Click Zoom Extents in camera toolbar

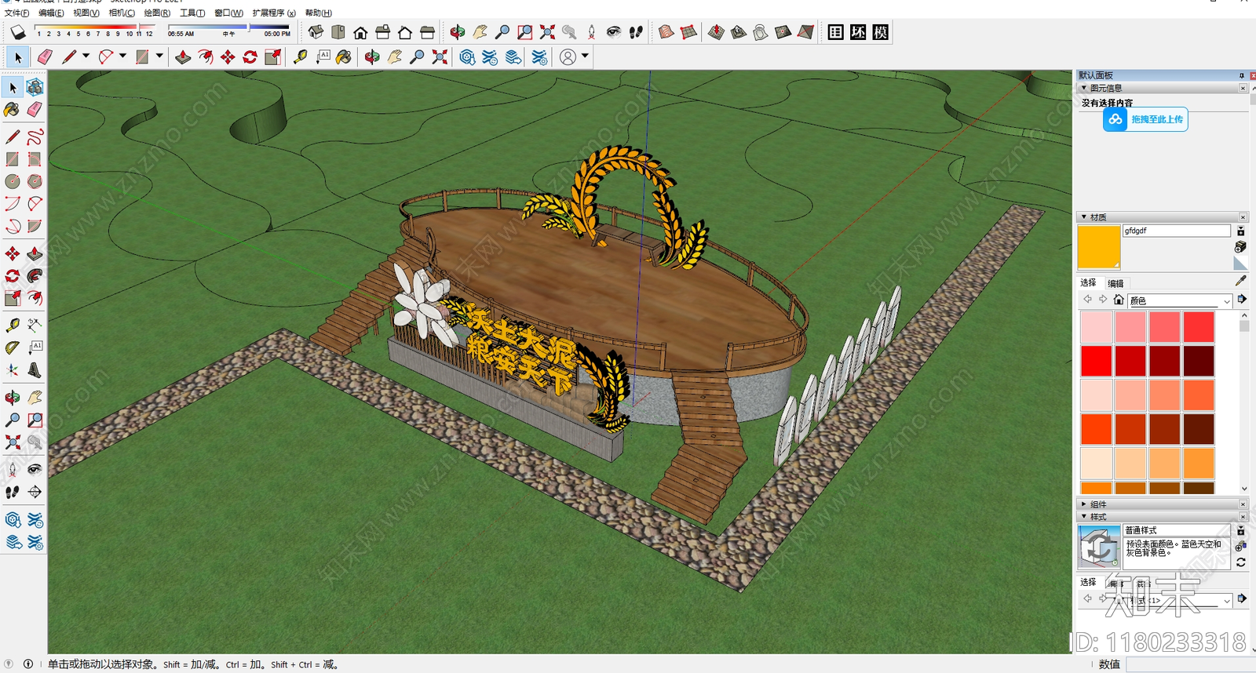[547, 32]
